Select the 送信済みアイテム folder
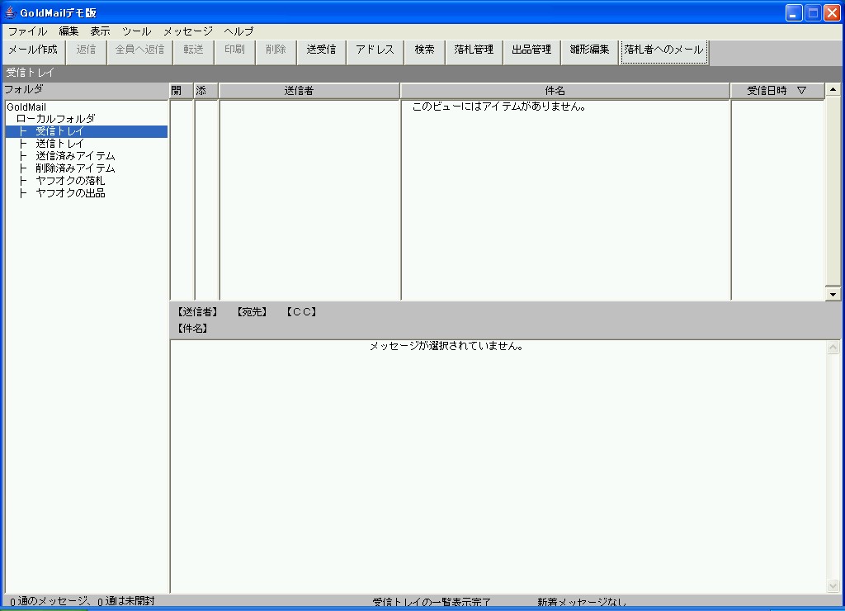The image size is (845, 611). (75, 156)
